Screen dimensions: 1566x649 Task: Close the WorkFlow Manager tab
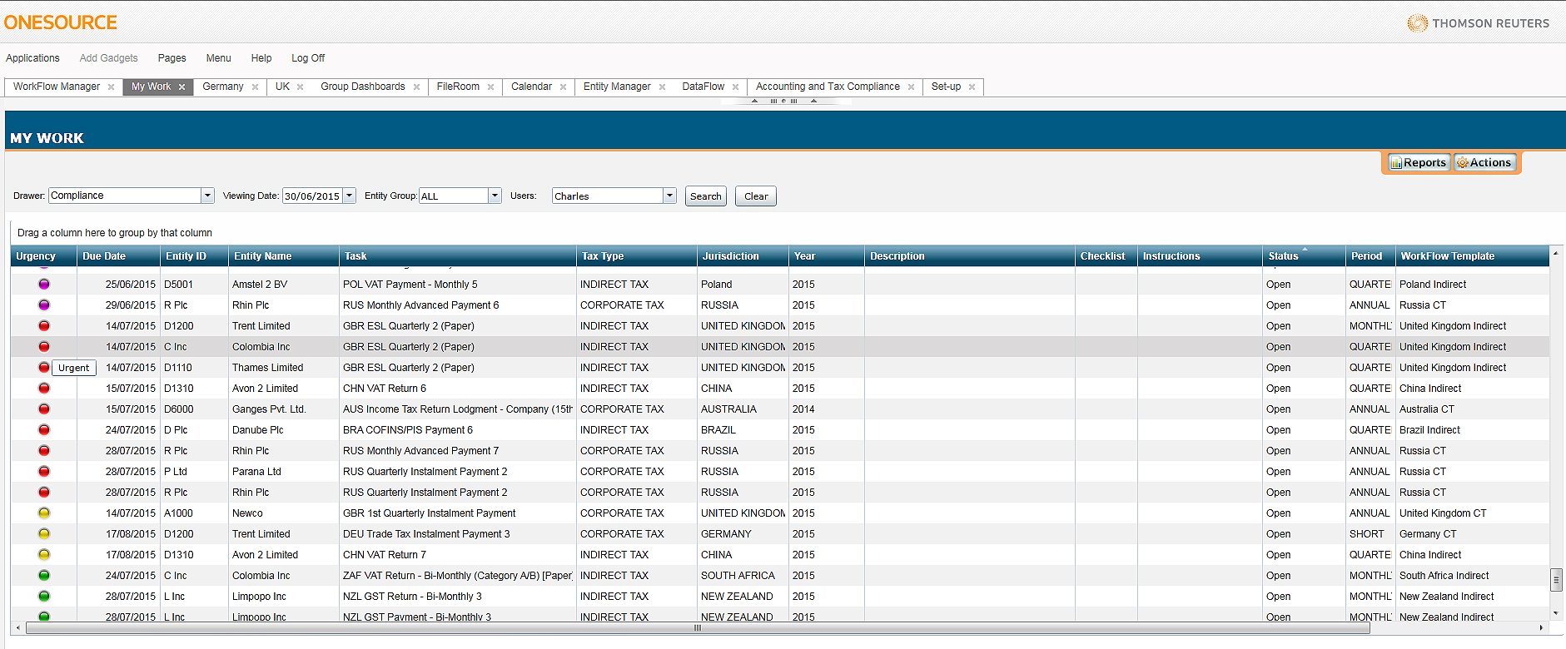(111, 87)
